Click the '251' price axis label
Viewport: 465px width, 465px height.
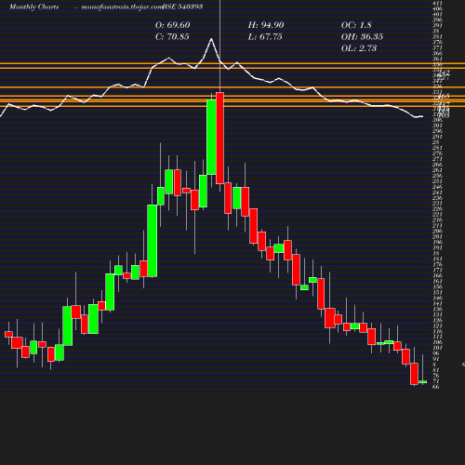point(437,181)
